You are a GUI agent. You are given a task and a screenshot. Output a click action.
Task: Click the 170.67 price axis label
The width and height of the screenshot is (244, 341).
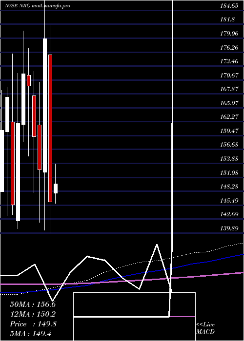coord(229,76)
